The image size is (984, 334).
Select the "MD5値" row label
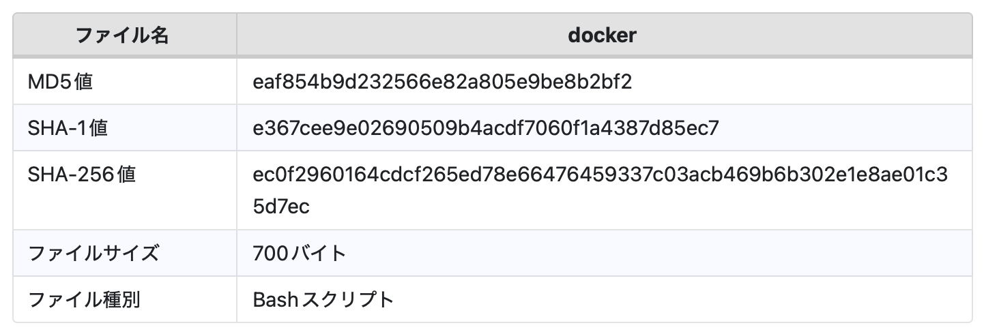click(x=60, y=82)
